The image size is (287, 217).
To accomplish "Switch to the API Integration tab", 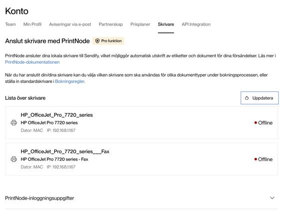I will (x=196, y=24).
